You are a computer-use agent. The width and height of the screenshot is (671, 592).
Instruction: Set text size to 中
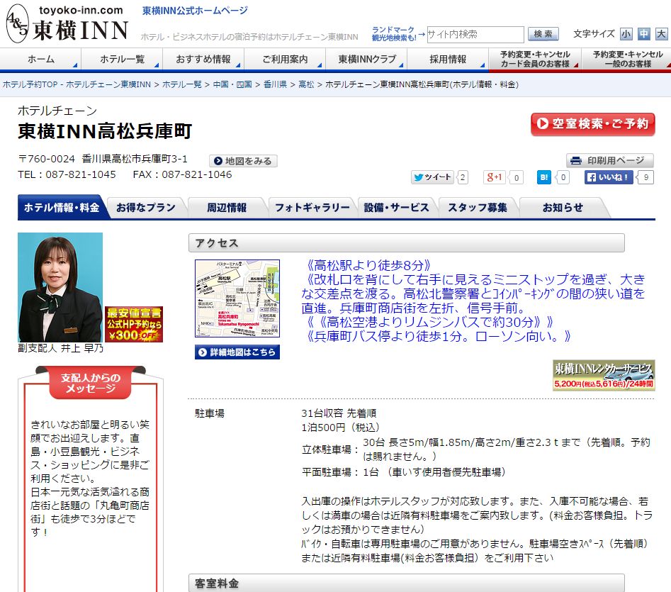click(x=643, y=34)
